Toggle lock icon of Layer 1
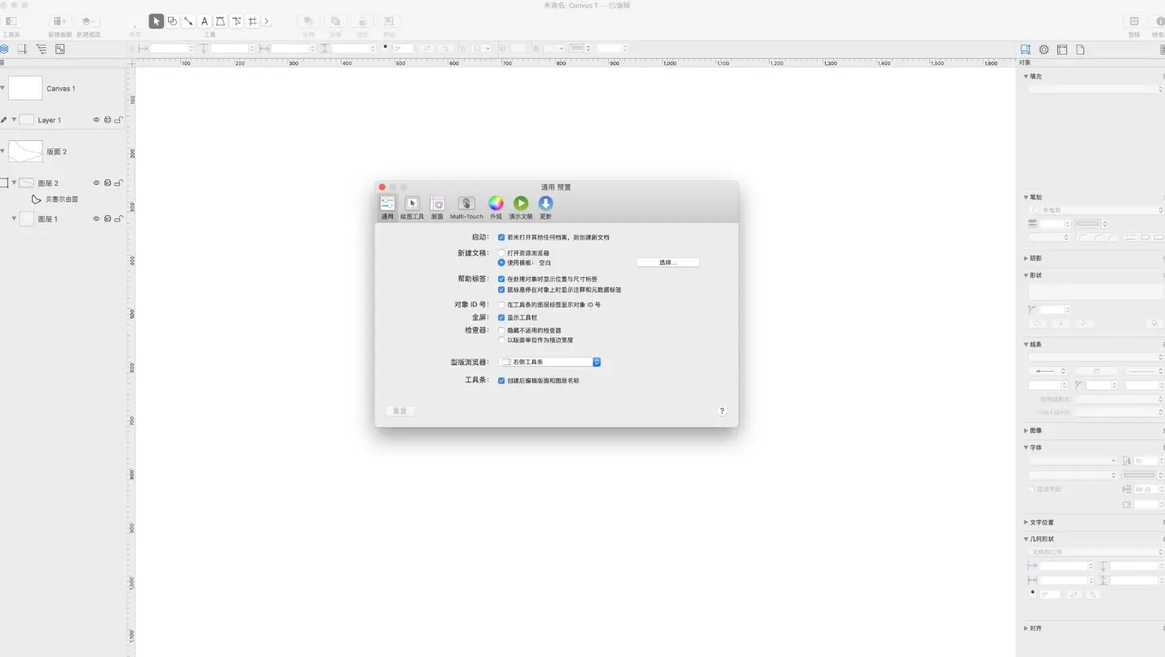Image resolution: width=1165 pixels, height=657 pixels. 119,120
